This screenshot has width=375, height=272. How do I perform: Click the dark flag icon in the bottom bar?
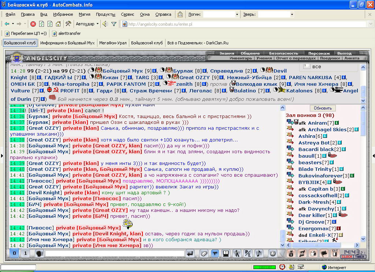coord(324,253)
